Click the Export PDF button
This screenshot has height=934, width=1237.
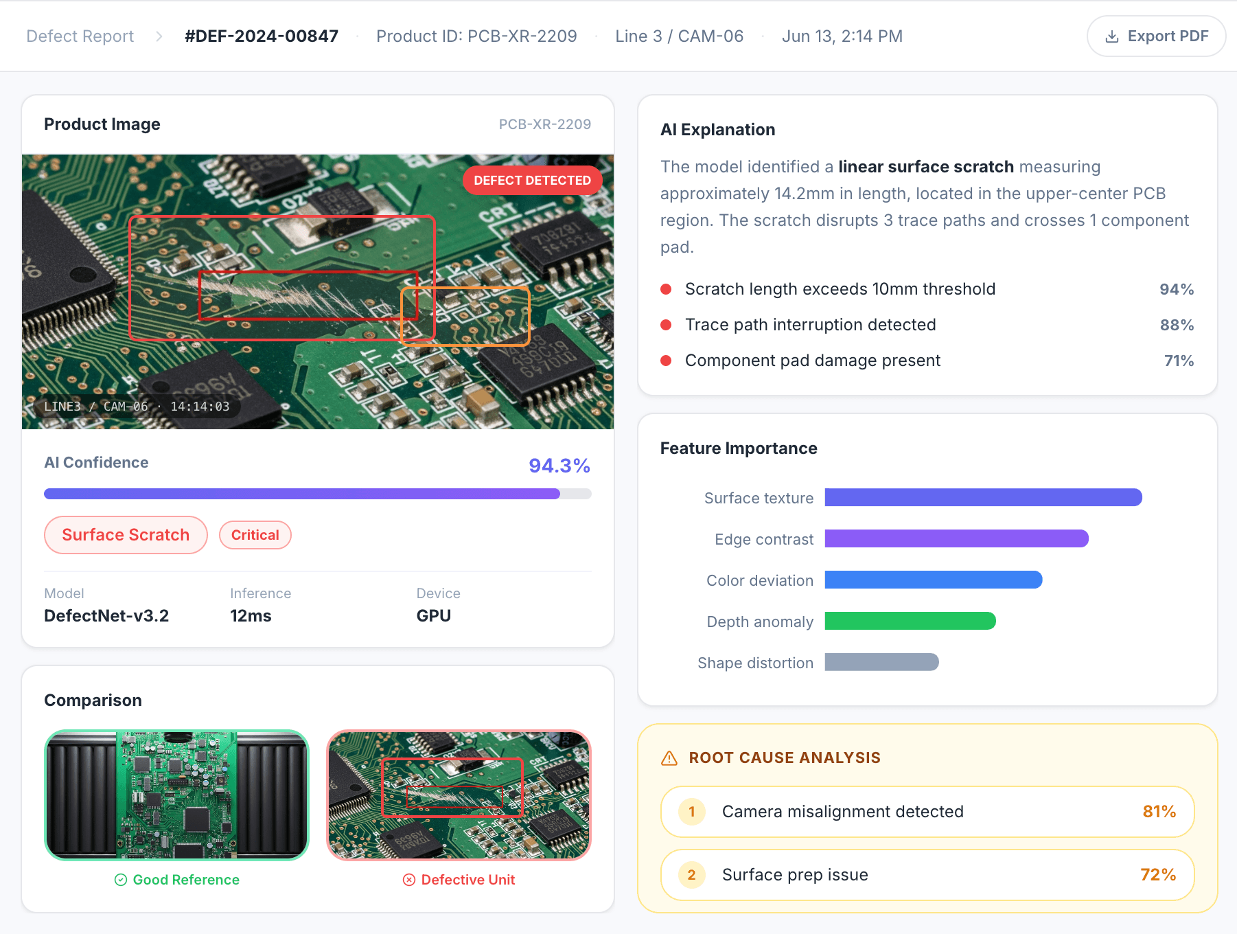click(1156, 36)
